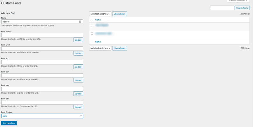253x127 pixels.
Task: Click into the Font .woff URL field
Action: [x=42, y=49]
